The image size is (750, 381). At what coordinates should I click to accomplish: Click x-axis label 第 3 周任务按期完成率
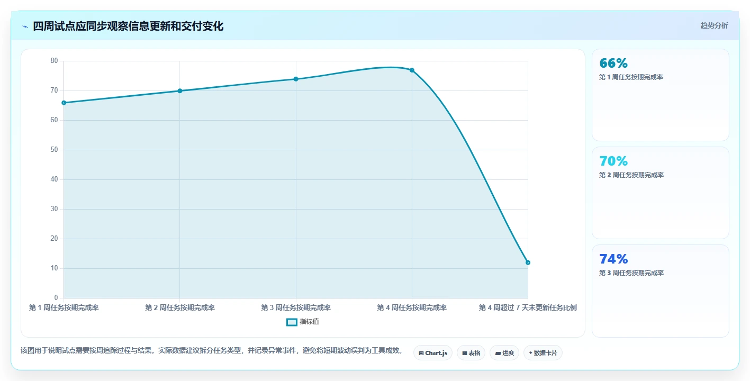296,307
